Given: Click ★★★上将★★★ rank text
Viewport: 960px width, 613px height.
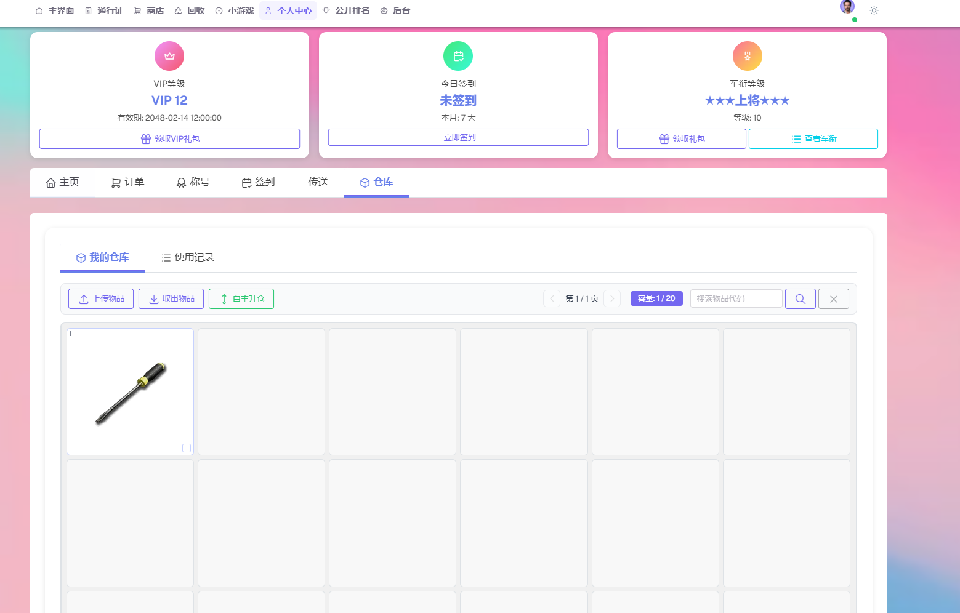Looking at the screenshot, I should click(748, 100).
